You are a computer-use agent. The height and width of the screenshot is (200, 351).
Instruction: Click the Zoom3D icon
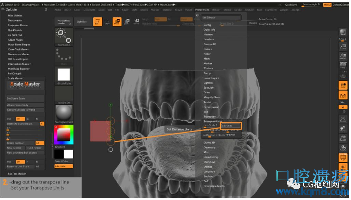coord(343,138)
